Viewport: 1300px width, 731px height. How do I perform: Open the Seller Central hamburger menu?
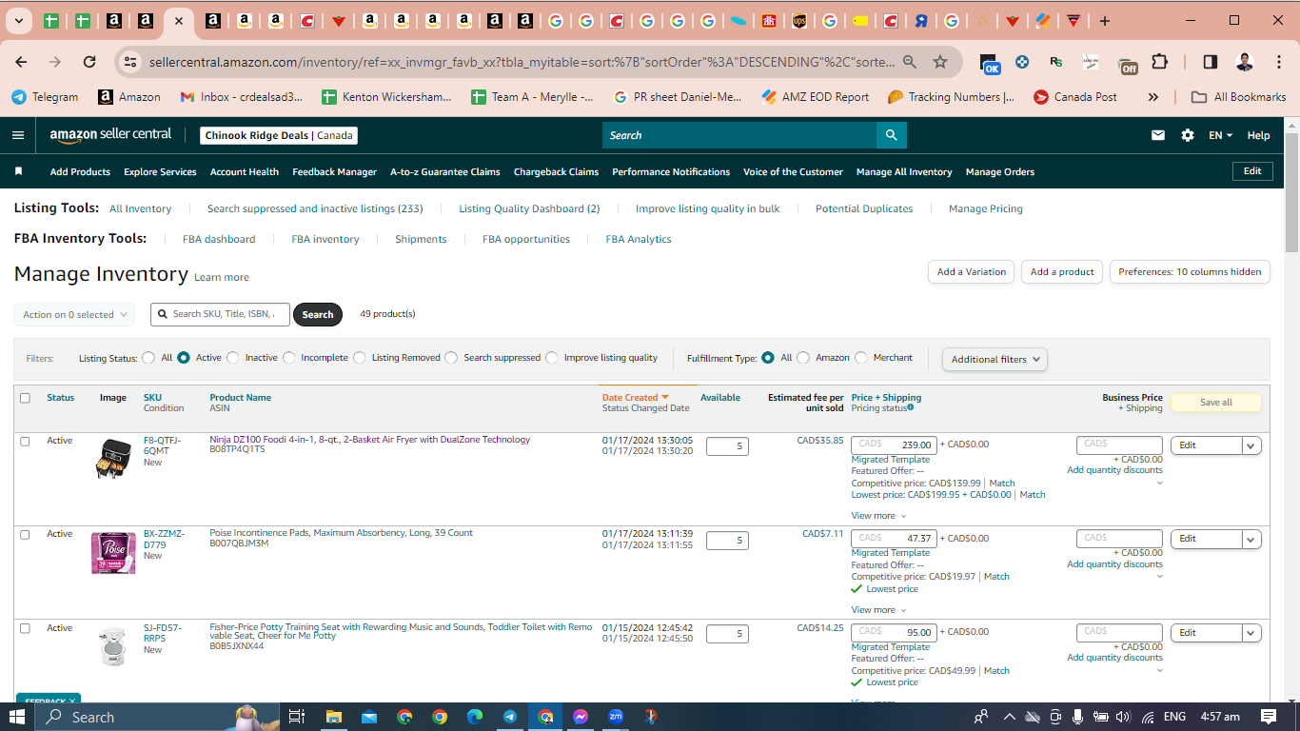[17, 135]
